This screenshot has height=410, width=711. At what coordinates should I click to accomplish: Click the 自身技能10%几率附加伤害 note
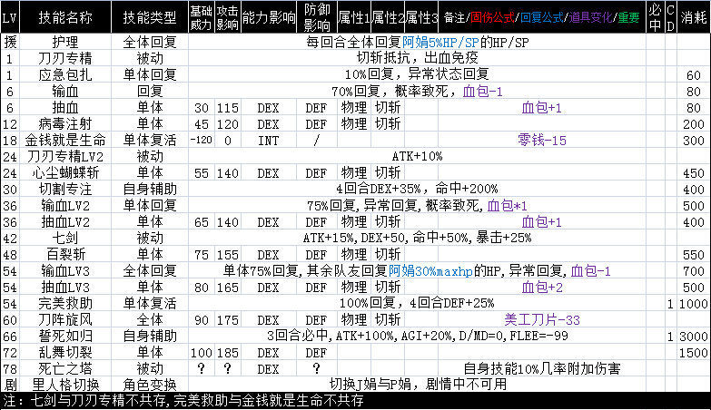[542, 369]
